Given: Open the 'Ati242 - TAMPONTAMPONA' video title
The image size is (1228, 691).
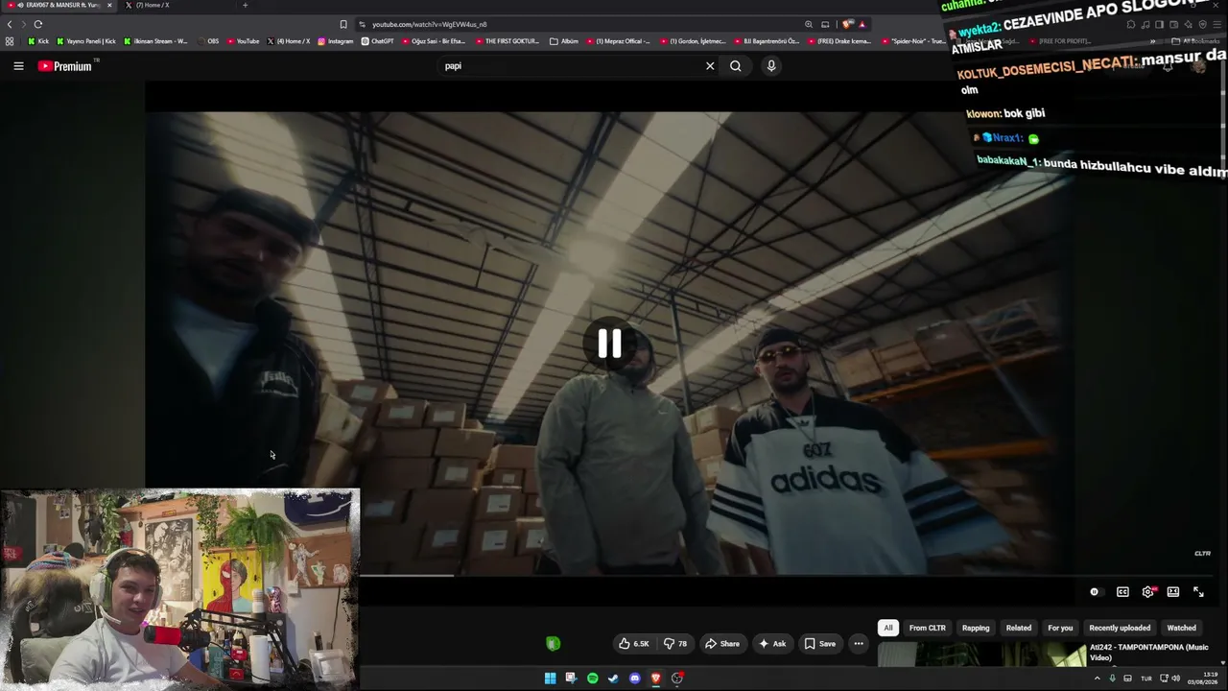Looking at the screenshot, I should click(x=1149, y=652).
